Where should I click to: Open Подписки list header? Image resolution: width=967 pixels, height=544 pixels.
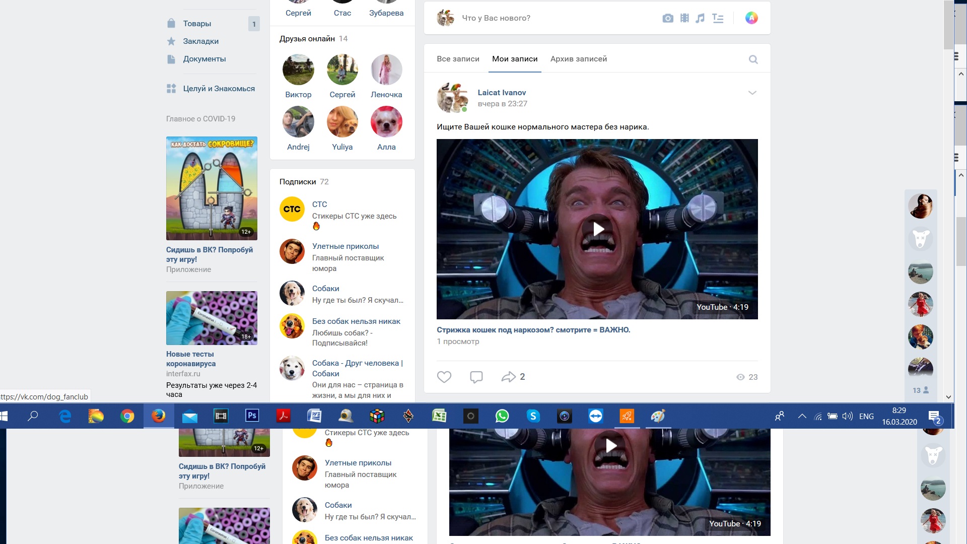(x=298, y=182)
